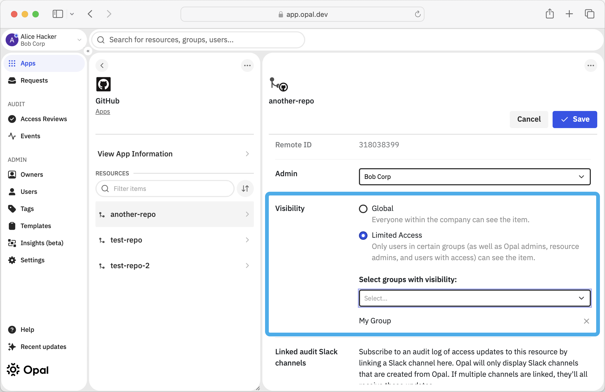Screen dimensions: 605x392
Task: Click the Remote ID value 318038399
Action: pyautogui.click(x=379, y=145)
